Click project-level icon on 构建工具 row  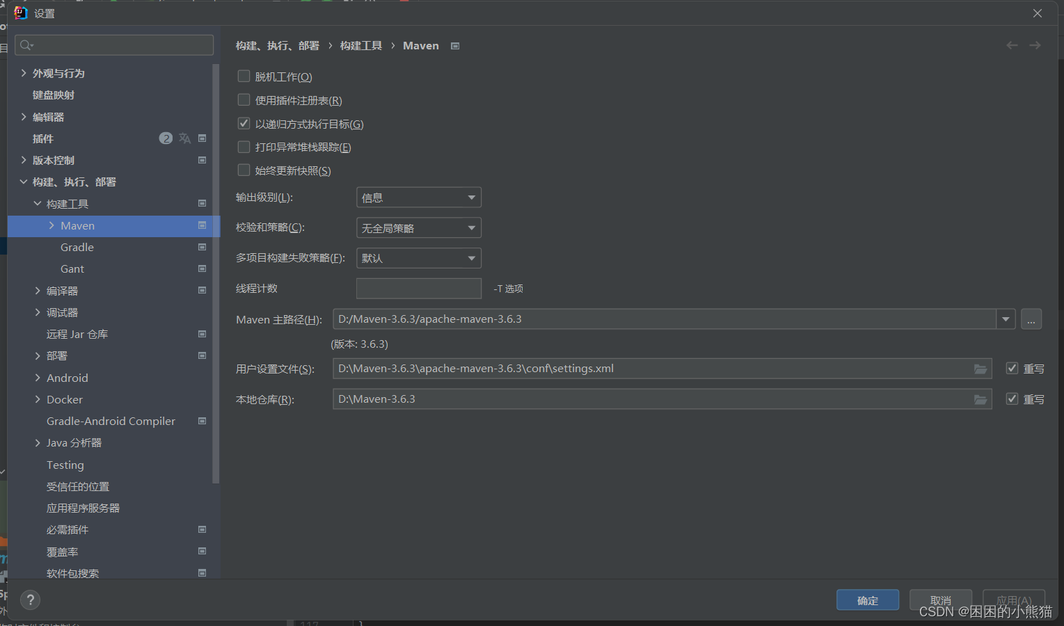pyautogui.click(x=203, y=204)
